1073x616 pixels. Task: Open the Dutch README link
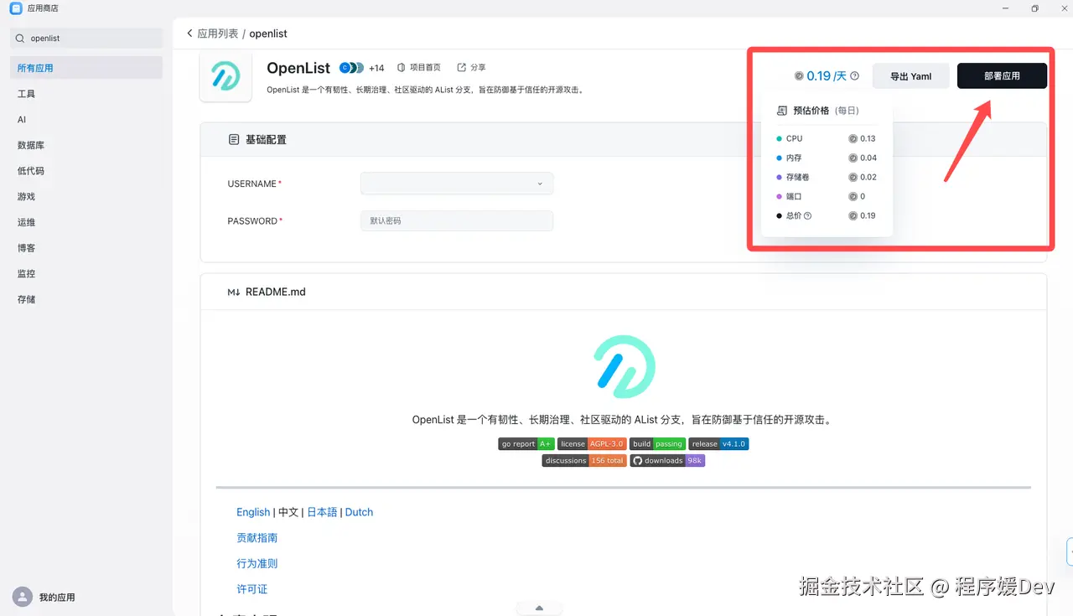tap(359, 512)
